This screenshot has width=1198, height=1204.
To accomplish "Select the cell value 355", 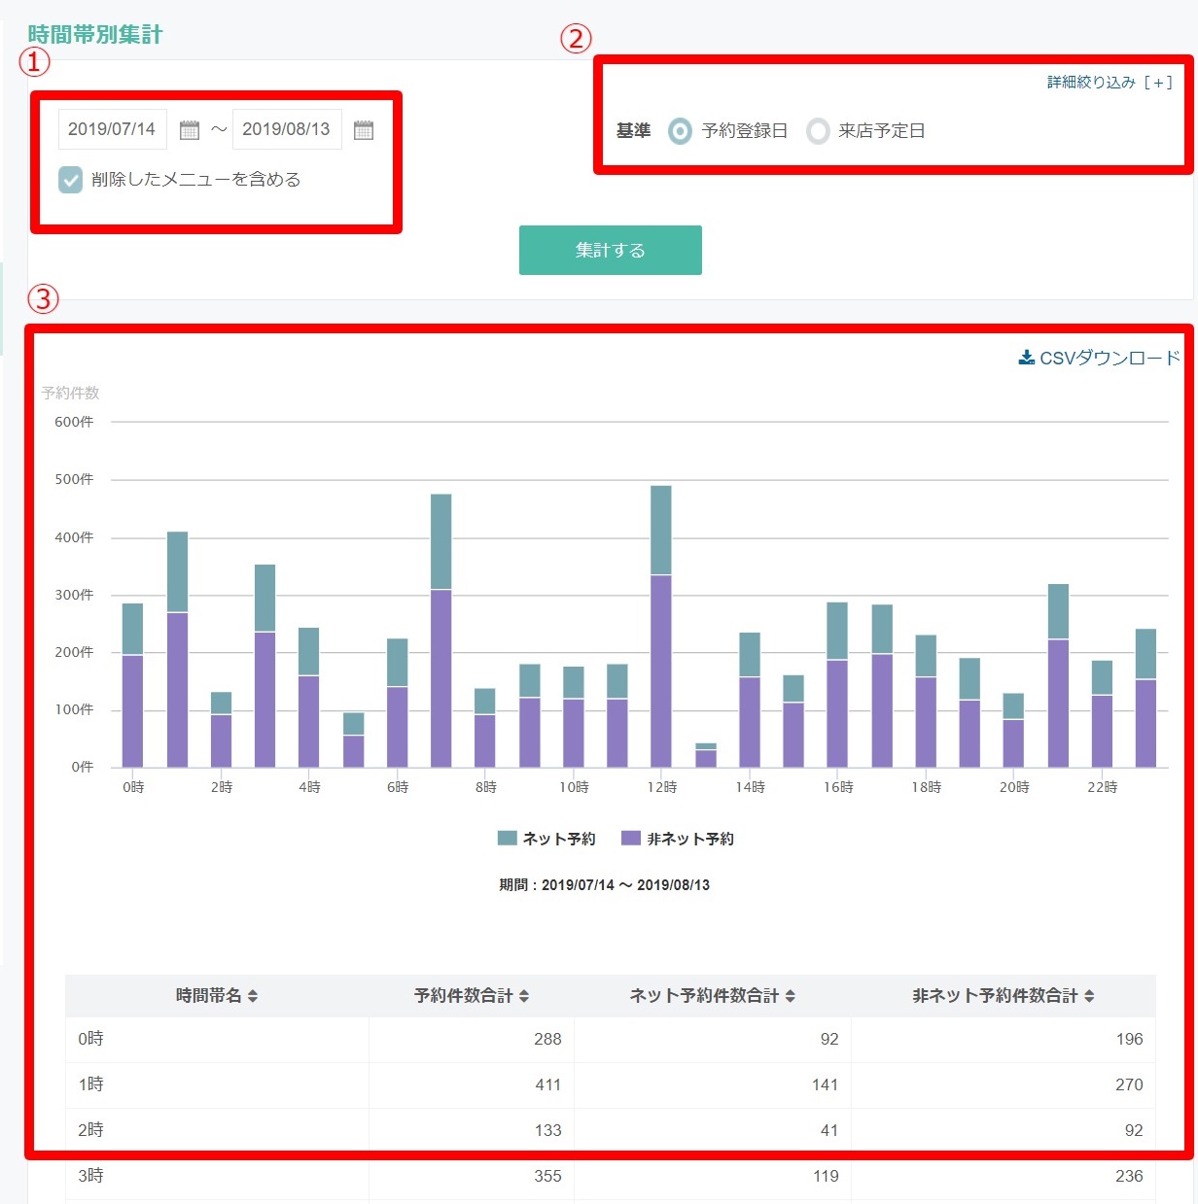I will click(x=547, y=1176).
